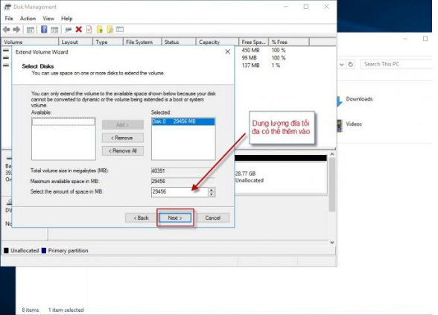Open the File menu
Screen dimensions: 438x315
click(x=9, y=19)
